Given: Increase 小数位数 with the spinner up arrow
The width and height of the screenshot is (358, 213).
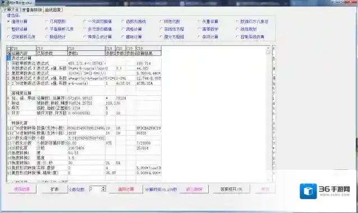Looking at the screenshot, I should [104, 187].
